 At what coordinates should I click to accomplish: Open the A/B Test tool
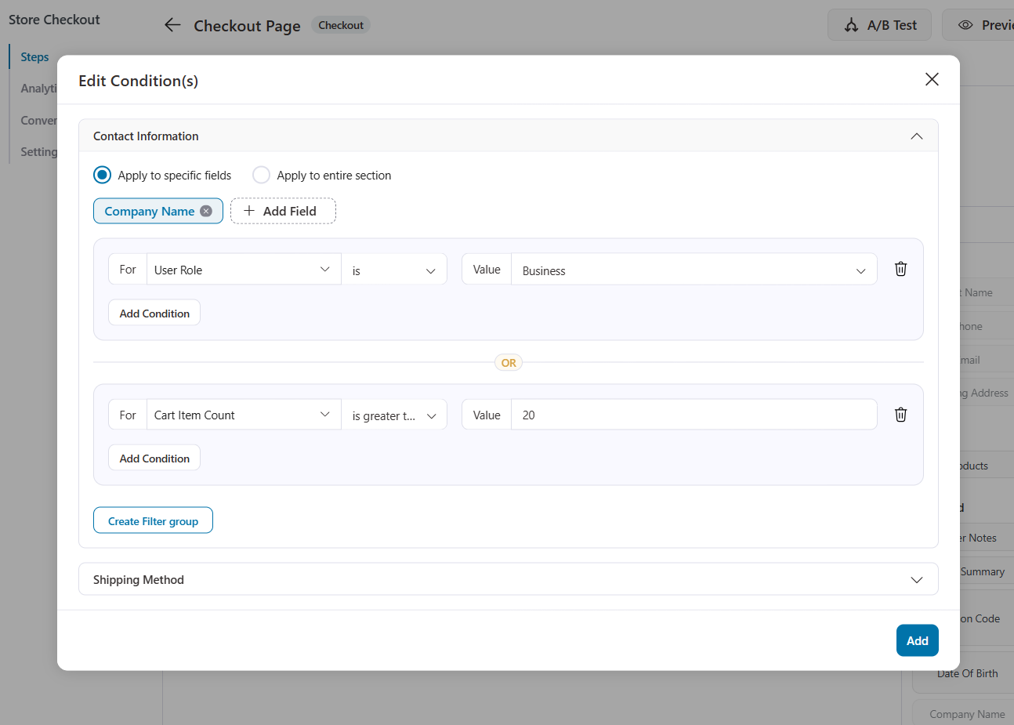tap(879, 24)
